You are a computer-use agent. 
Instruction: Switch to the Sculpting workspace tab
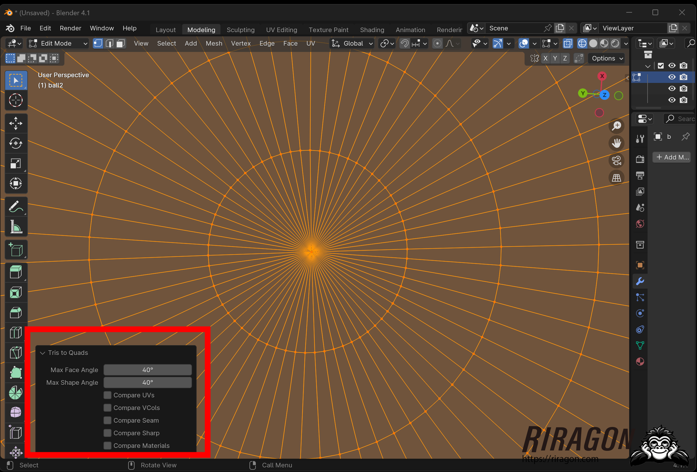click(x=240, y=30)
